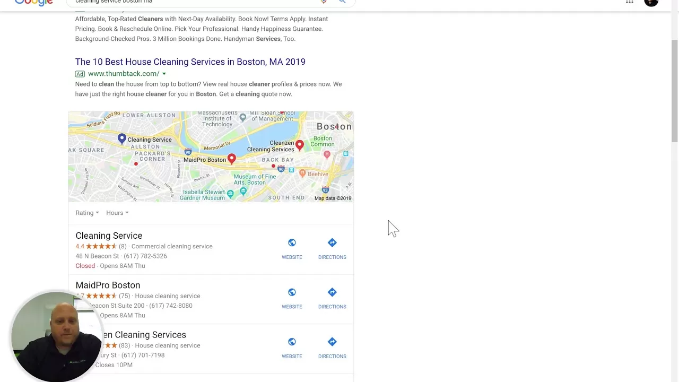679x382 pixels.
Task: Open thumbtack ad URL dropdown arrow
Action: (x=164, y=74)
